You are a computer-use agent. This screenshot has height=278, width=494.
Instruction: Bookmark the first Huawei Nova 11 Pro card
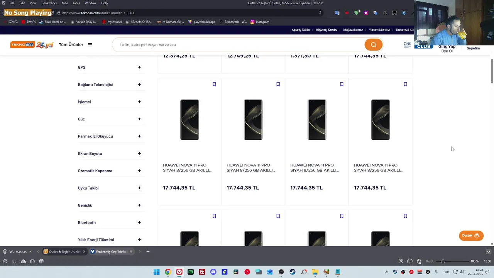click(214, 84)
